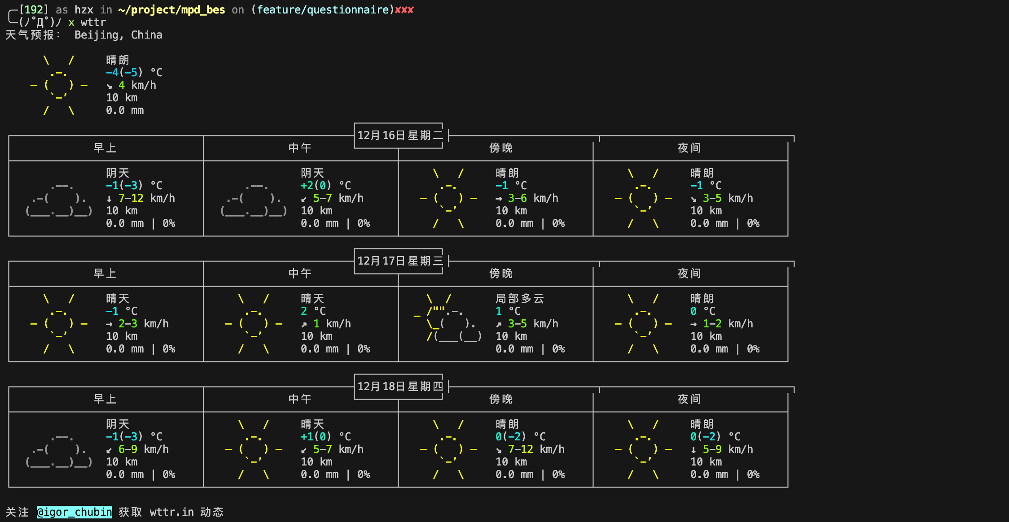The width and height of the screenshot is (1009, 522).
Task: Click the Dec 17 partly cloudy icon
Action: click(x=448, y=324)
